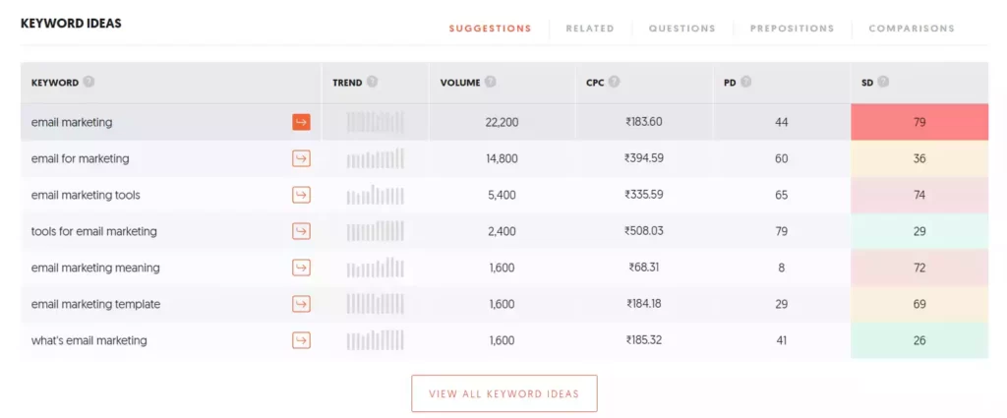Select the red SD cell showing 79
1007x418 pixels.
(919, 122)
